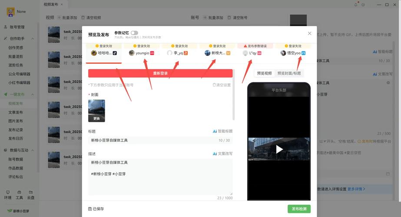The height and width of the screenshot is (217, 401).
Task: Click the 新榜小豆芽 logo
Action: (x=18, y=211)
